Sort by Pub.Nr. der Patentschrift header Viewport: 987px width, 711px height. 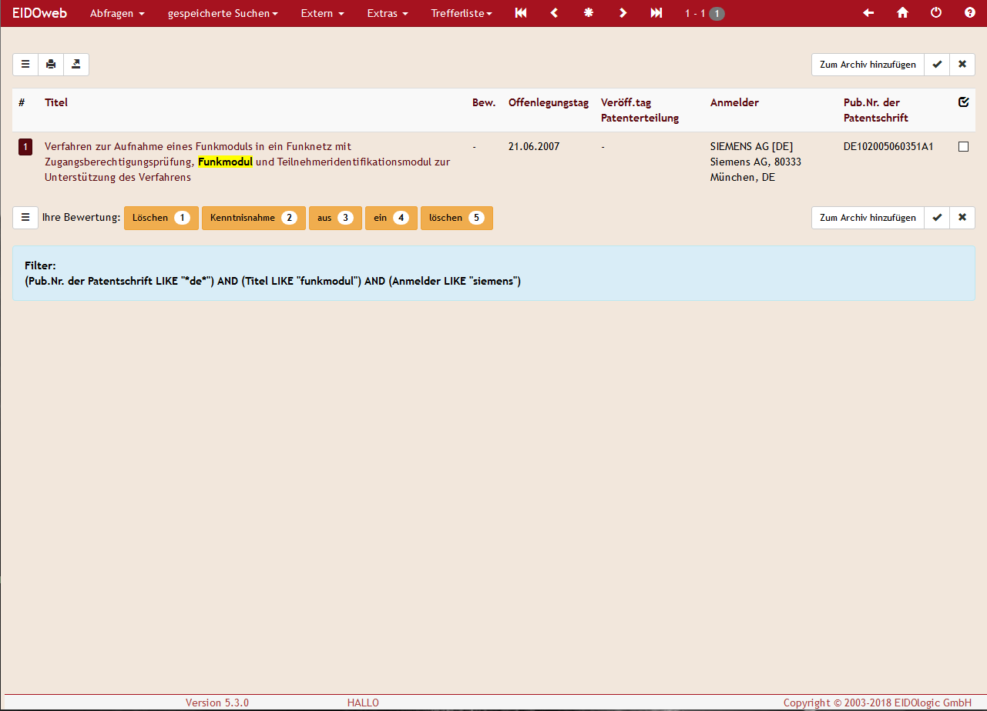(x=876, y=110)
